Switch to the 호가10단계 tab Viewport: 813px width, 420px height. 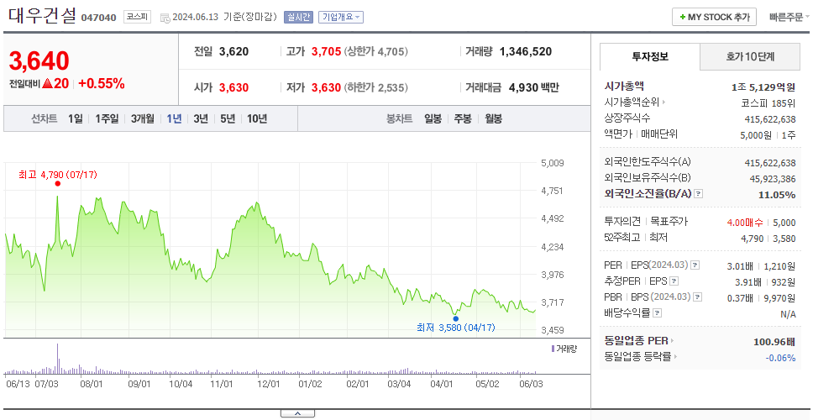[x=750, y=57]
